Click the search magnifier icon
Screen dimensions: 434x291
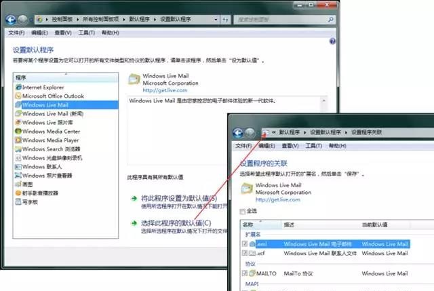330,20
